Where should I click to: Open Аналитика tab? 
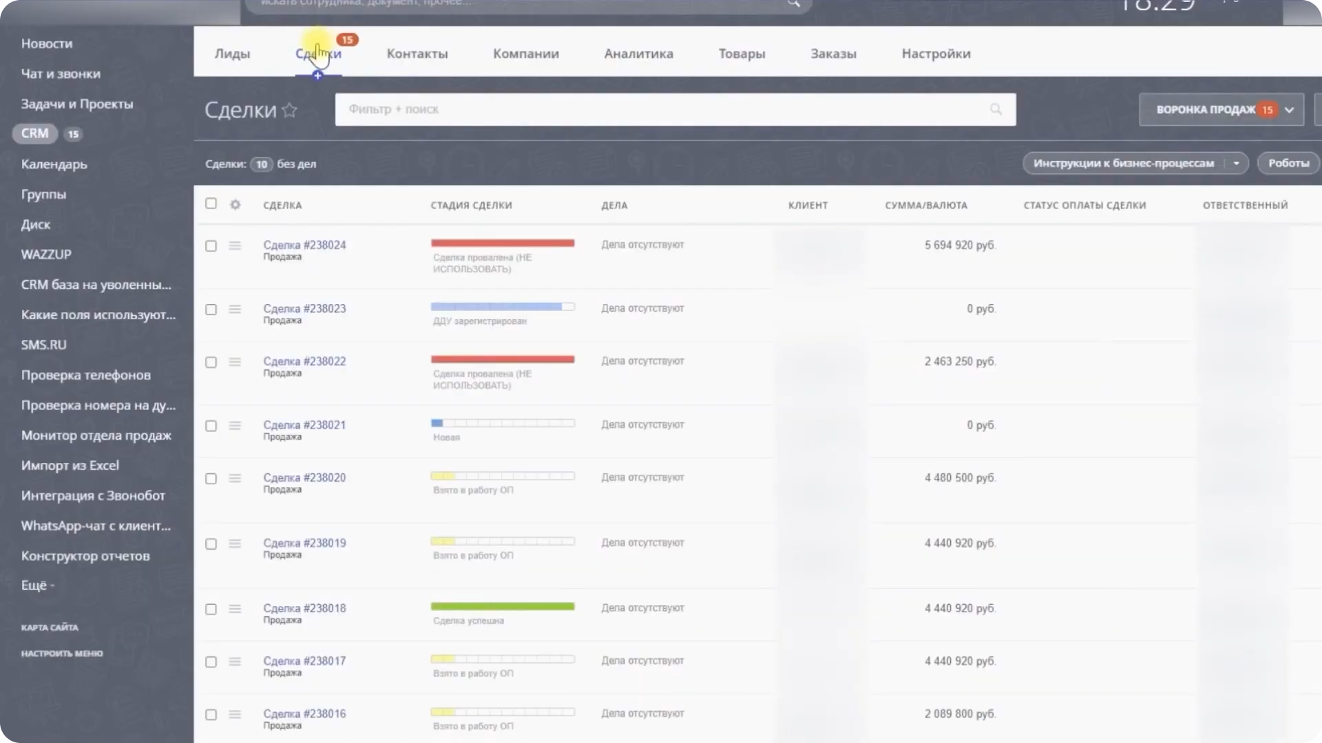(638, 54)
